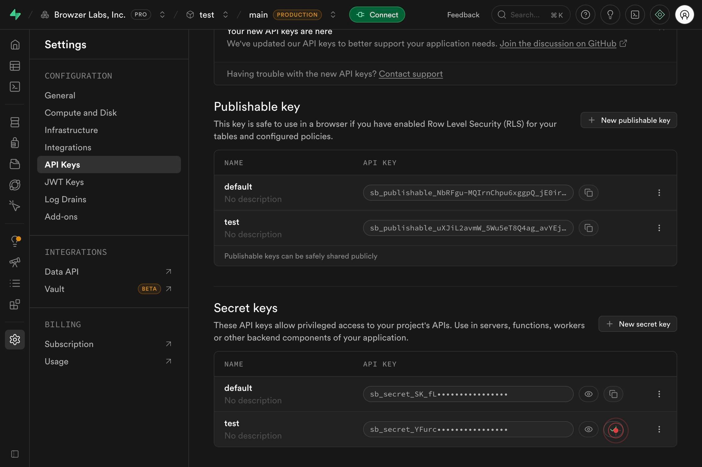Open the SQL Editor sidebar icon
The width and height of the screenshot is (702, 467).
(x=15, y=87)
